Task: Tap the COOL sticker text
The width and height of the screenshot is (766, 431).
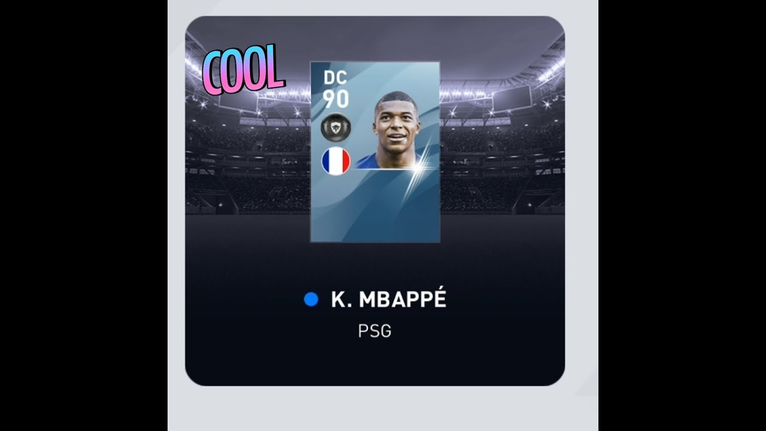Action: pyautogui.click(x=242, y=70)
